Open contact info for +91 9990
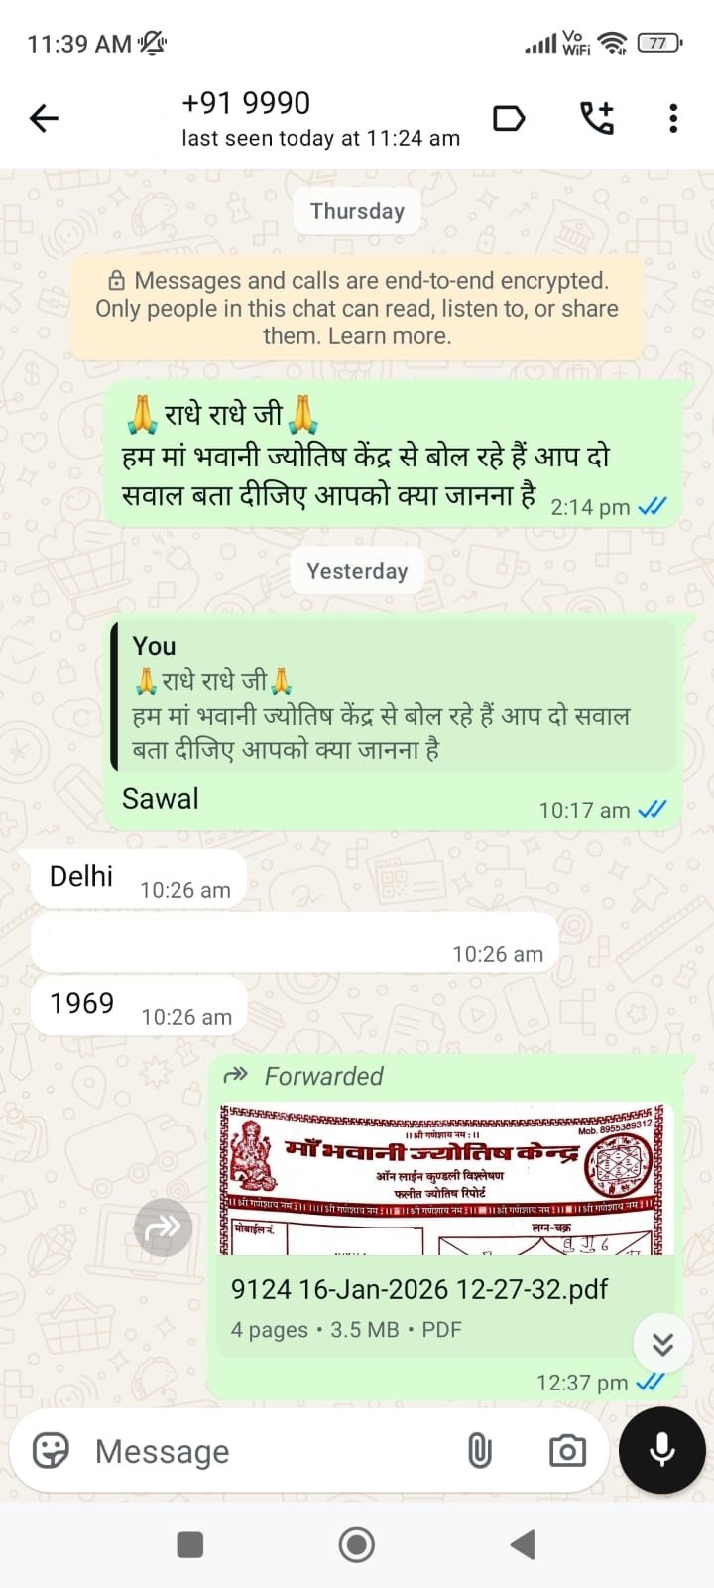This screenshot has height=1588, width=714. 320,119
